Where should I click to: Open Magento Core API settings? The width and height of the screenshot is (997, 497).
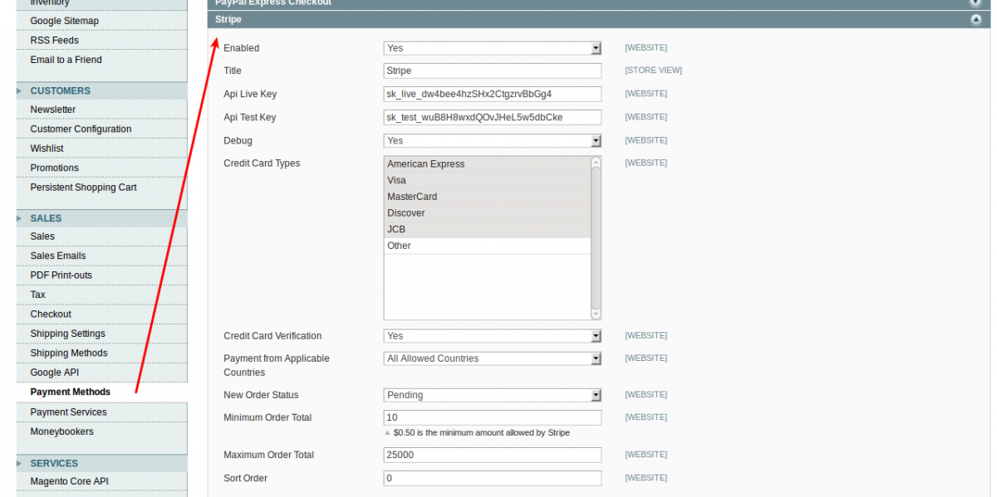[69, 481]
